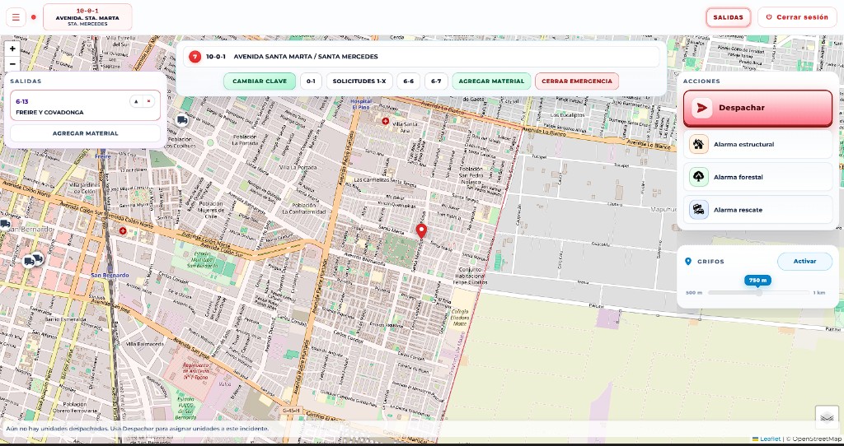Click 'AVENIDA SANTA MARTA / SANTA MERCEDES' address text
Screen dimensions: 844x446
point(306,57)
